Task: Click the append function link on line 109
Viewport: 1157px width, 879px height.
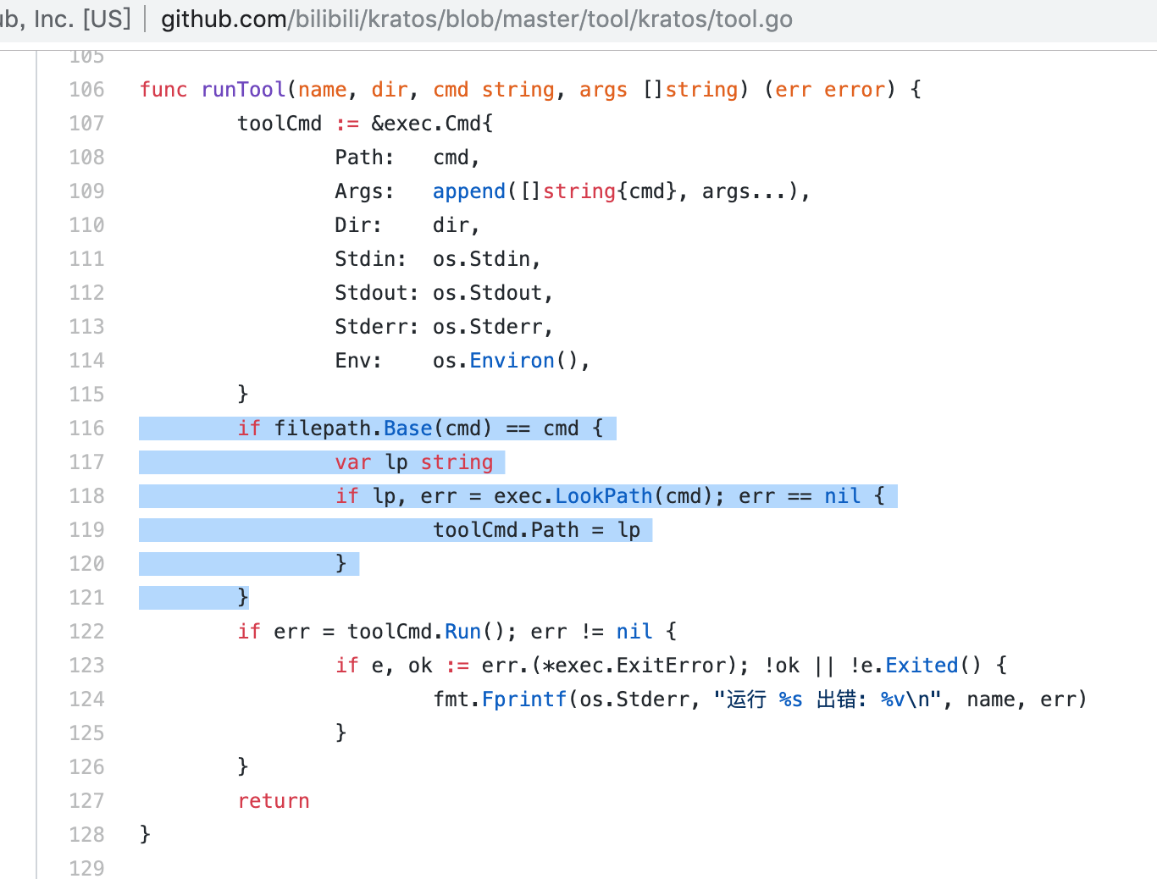Action: click(x=468, y=191)
